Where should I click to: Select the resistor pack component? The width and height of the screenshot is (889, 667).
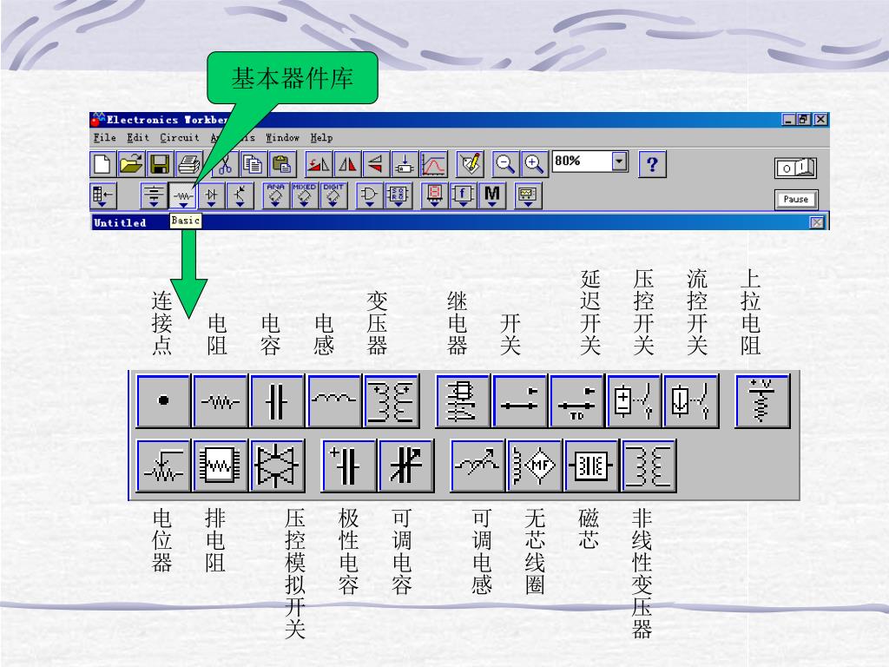221,466
